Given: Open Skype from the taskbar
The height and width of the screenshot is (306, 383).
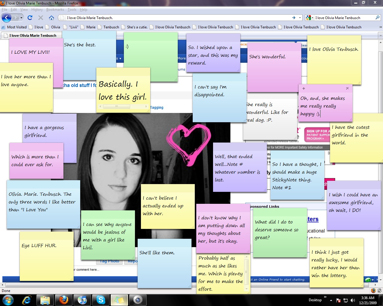Looking at the screenshot, I should (x=101, y=300).
